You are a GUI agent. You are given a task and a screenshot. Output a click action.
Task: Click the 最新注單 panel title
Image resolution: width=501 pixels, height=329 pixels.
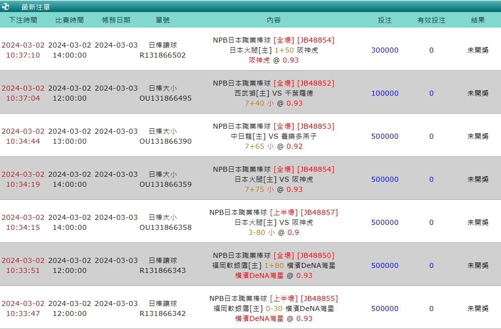coord(36,7)
